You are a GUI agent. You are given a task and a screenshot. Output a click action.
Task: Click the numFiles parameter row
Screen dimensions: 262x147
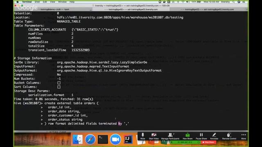coord(51,33)
